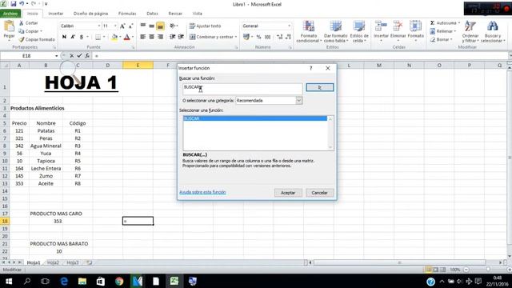The height and width of the screenshot is (288, 512).
Task: Switch to the Datos tab
Action: (x=152, y=14)
